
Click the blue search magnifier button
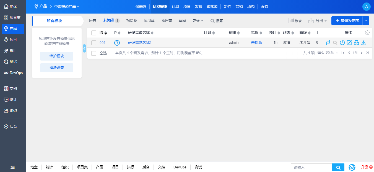(338, 167)
